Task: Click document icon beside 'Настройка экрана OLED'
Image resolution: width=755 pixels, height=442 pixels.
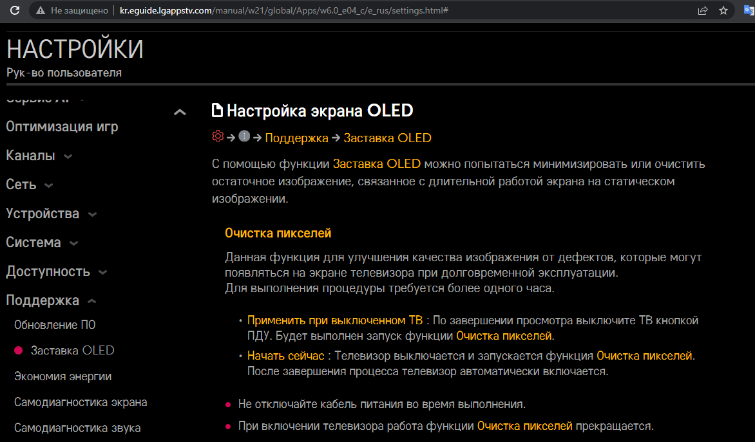Action: pyautogui.click(x=218, y=111)
